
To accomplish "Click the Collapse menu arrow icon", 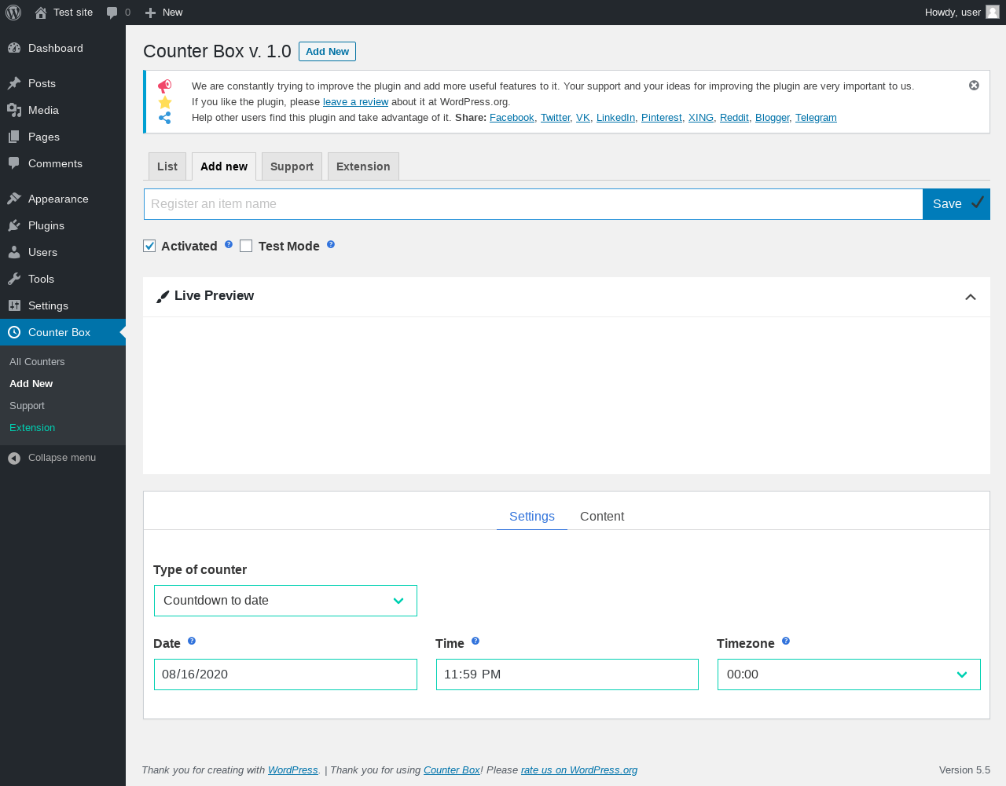I will click(14, 458).
